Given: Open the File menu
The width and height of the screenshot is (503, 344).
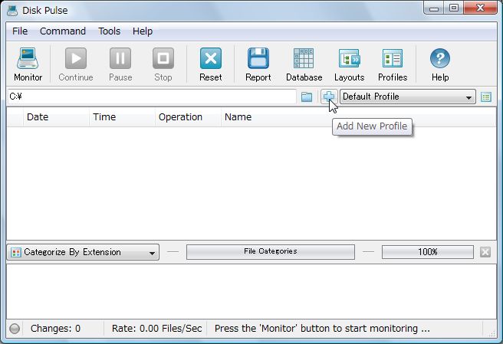Looking at the screenshot, I should [20, 31].
